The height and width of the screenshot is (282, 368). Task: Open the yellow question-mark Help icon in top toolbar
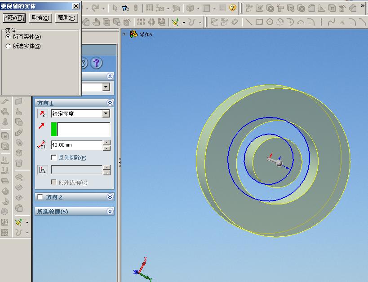tap(233, 8)
